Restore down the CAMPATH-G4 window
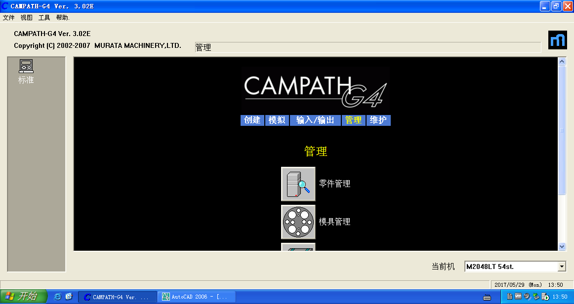 (x=556, y=6)
